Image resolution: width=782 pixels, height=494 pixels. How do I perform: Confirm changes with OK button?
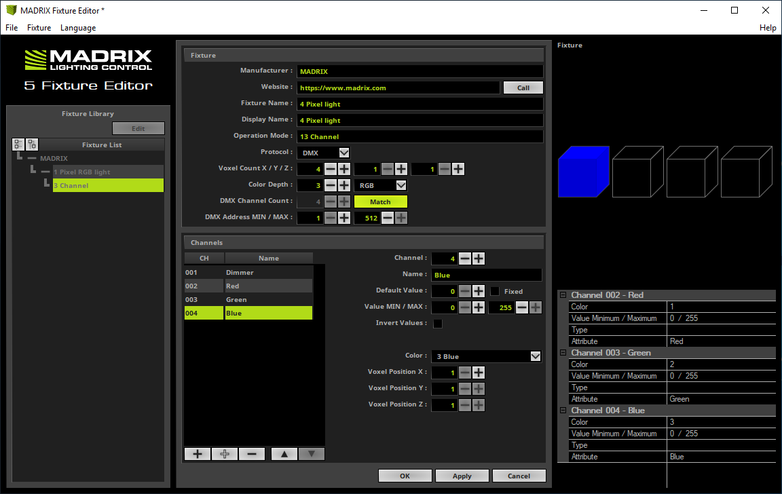(405, 476)
